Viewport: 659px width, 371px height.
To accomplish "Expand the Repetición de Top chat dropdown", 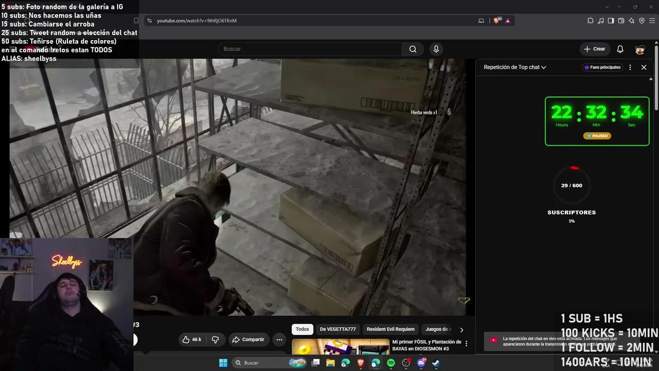I will (x=515, y=67).
